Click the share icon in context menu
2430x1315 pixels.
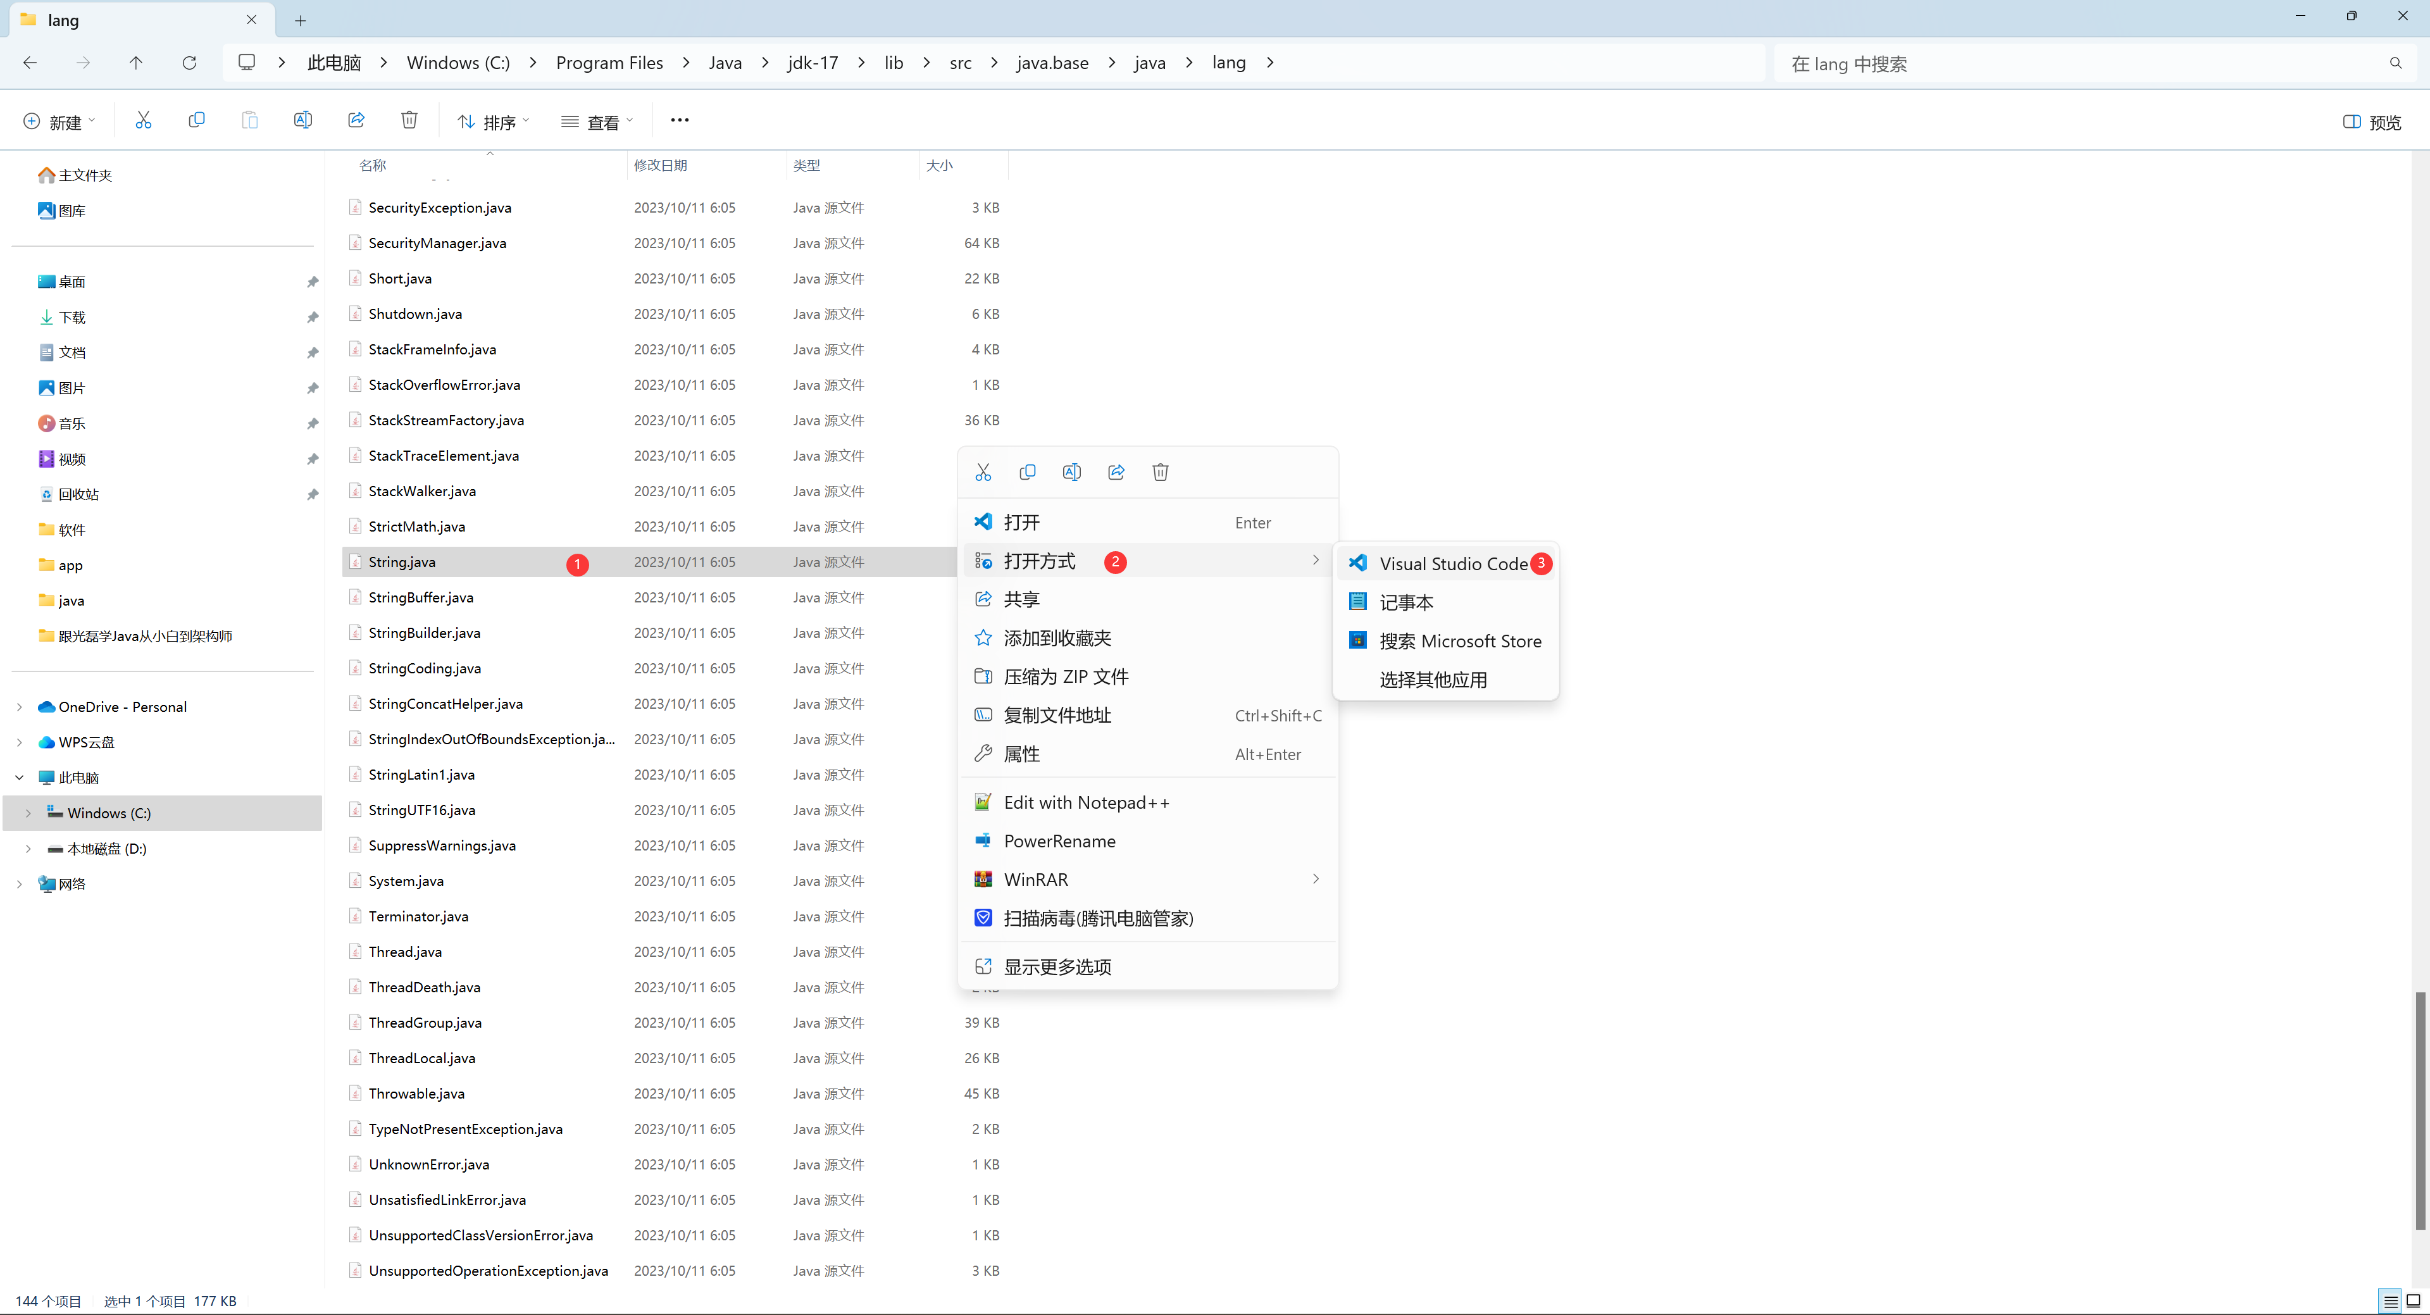tap(1117, 471)
